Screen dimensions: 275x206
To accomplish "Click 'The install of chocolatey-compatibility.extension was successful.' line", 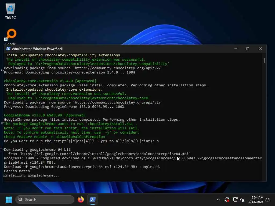I will [76, 60].
